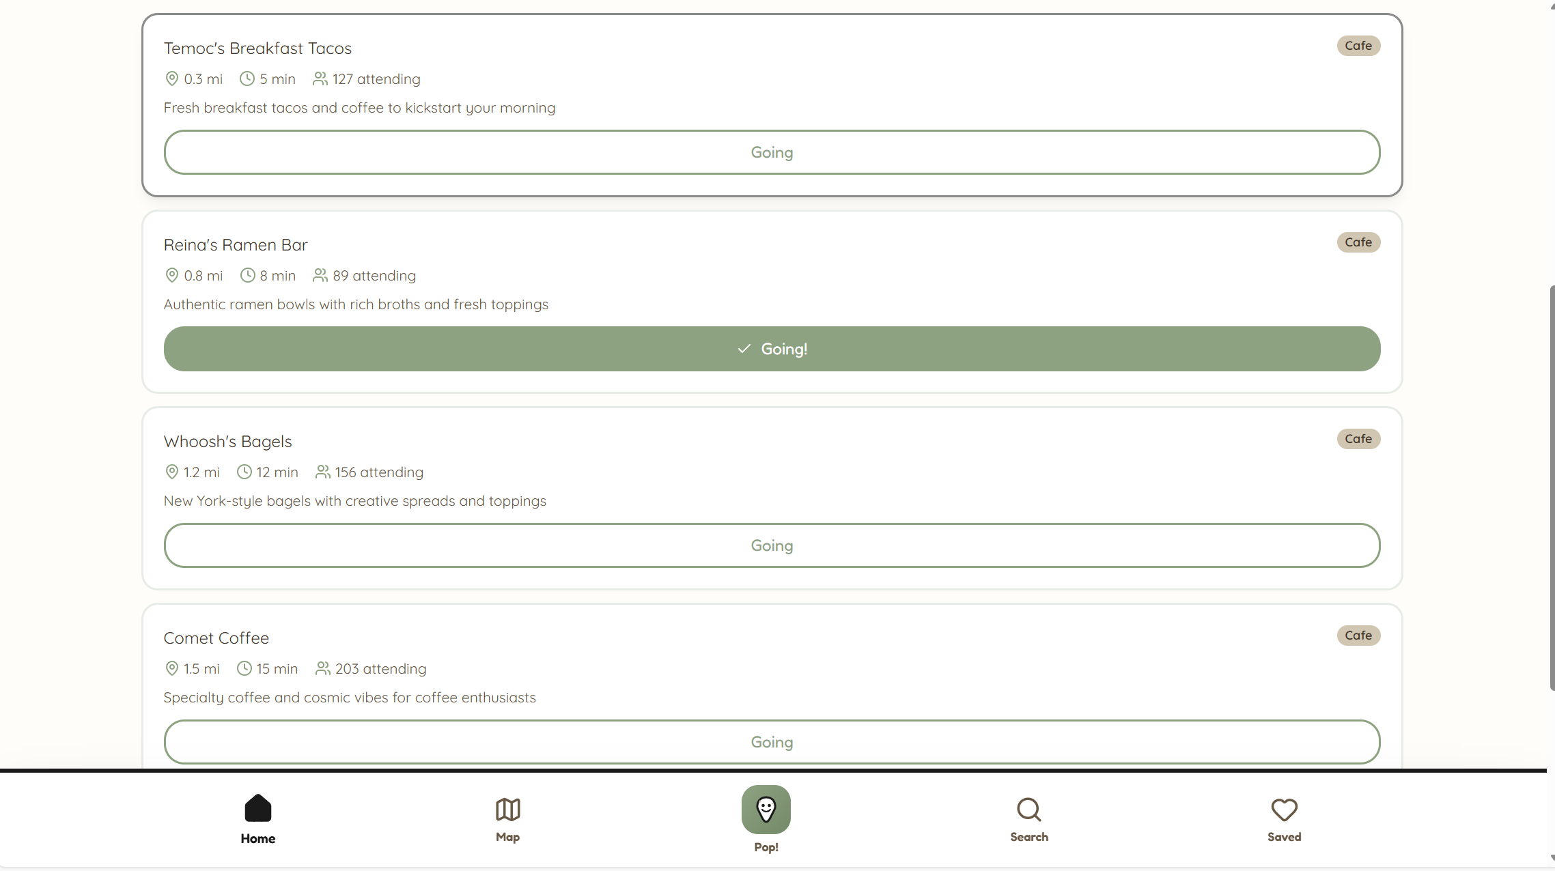
Task: Tap the green Pop! pin icon
Action: [766, 810]
